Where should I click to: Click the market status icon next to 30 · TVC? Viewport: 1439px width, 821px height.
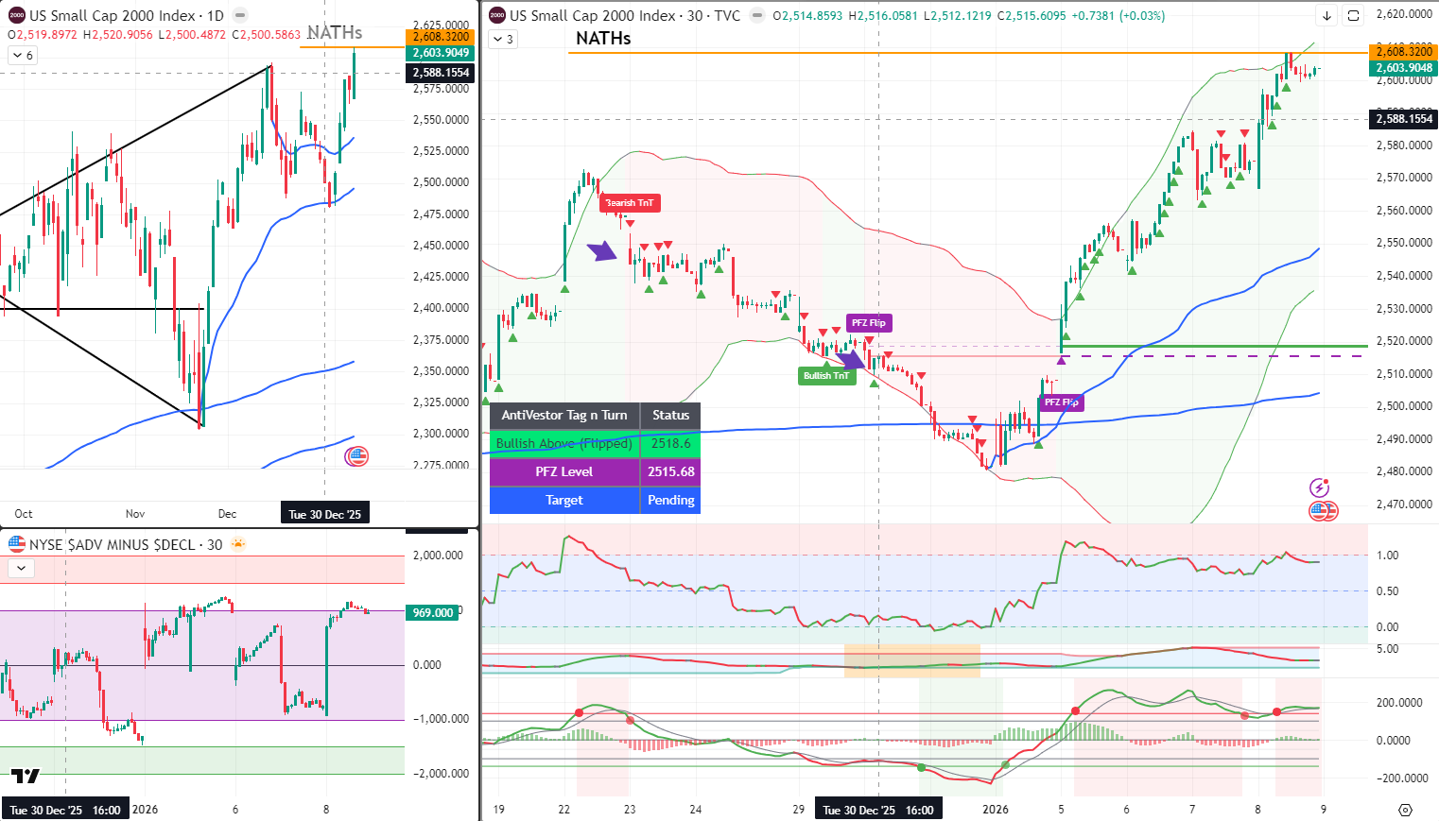coord(757,16)
